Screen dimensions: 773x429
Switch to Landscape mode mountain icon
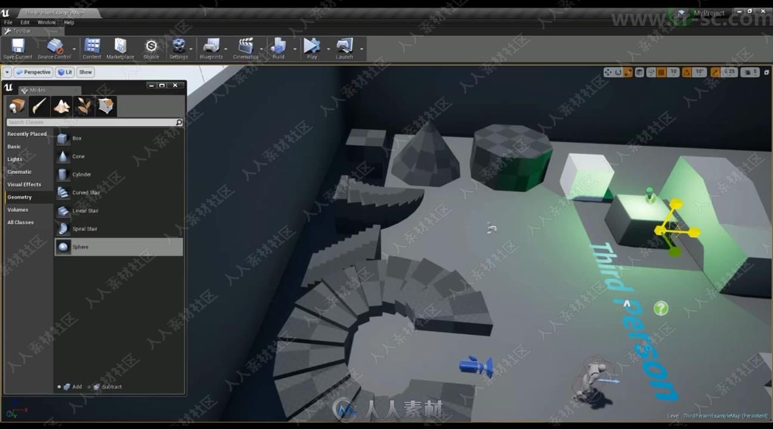61,106
